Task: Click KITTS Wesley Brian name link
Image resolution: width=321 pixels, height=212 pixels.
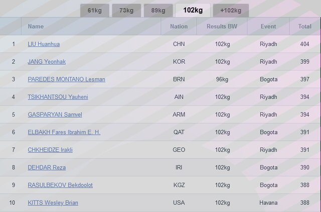Action: coord(53,202)
